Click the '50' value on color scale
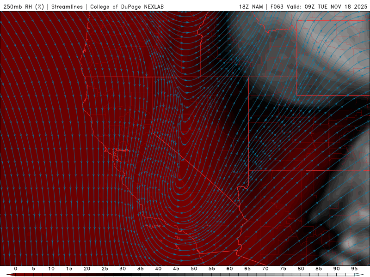This screenshot has height=277, width=370. tap(194, 269)
